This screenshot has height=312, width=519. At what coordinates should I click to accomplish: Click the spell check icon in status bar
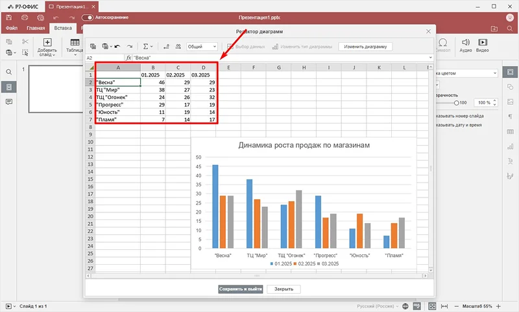point(417,306)
